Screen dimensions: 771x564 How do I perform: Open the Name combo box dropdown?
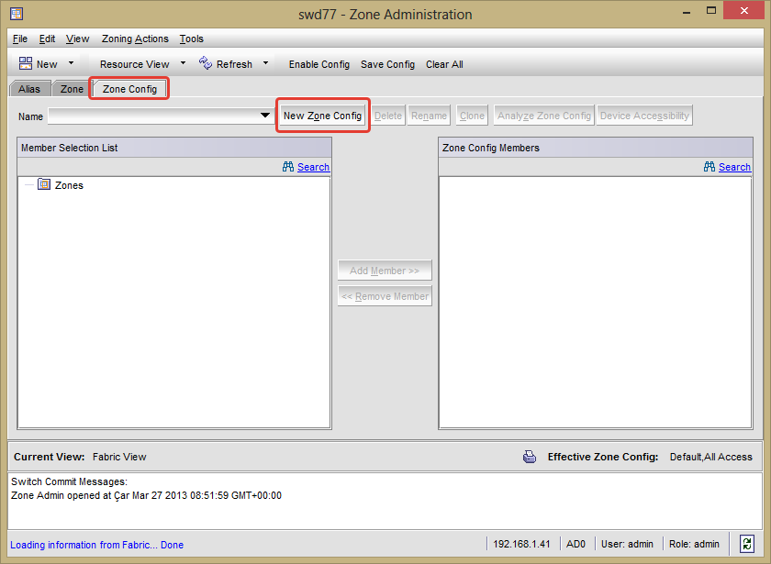coord(265,116)
